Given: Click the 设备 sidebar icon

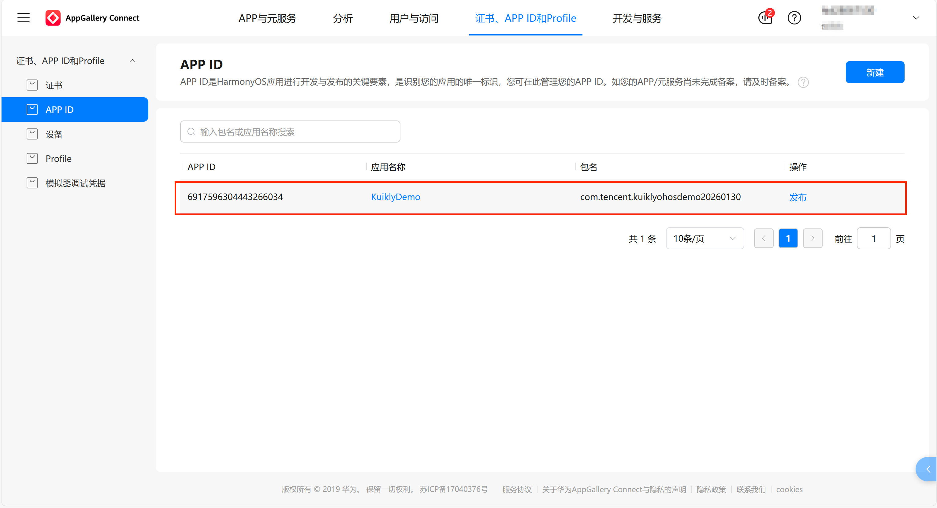Looking at the screenshot, I should tap(32, 134).
